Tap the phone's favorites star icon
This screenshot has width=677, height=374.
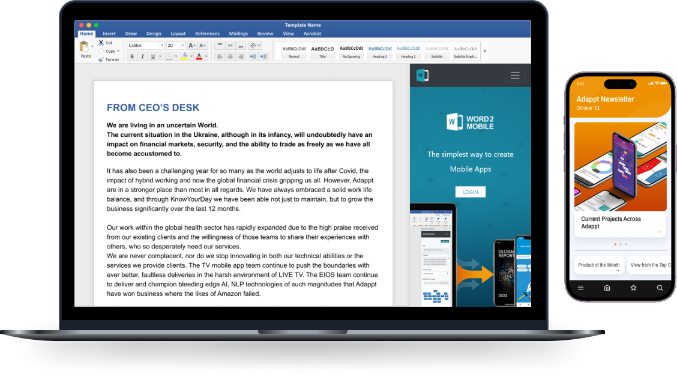pos(633,288)
